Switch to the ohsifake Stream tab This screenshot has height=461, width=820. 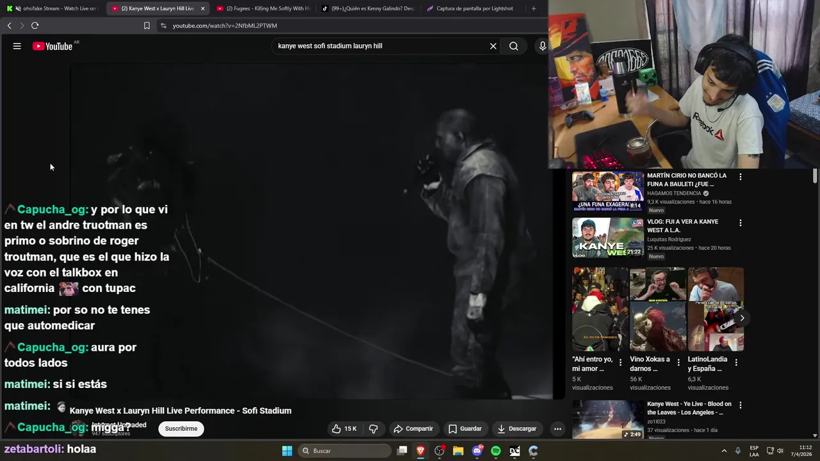(54, 8)
